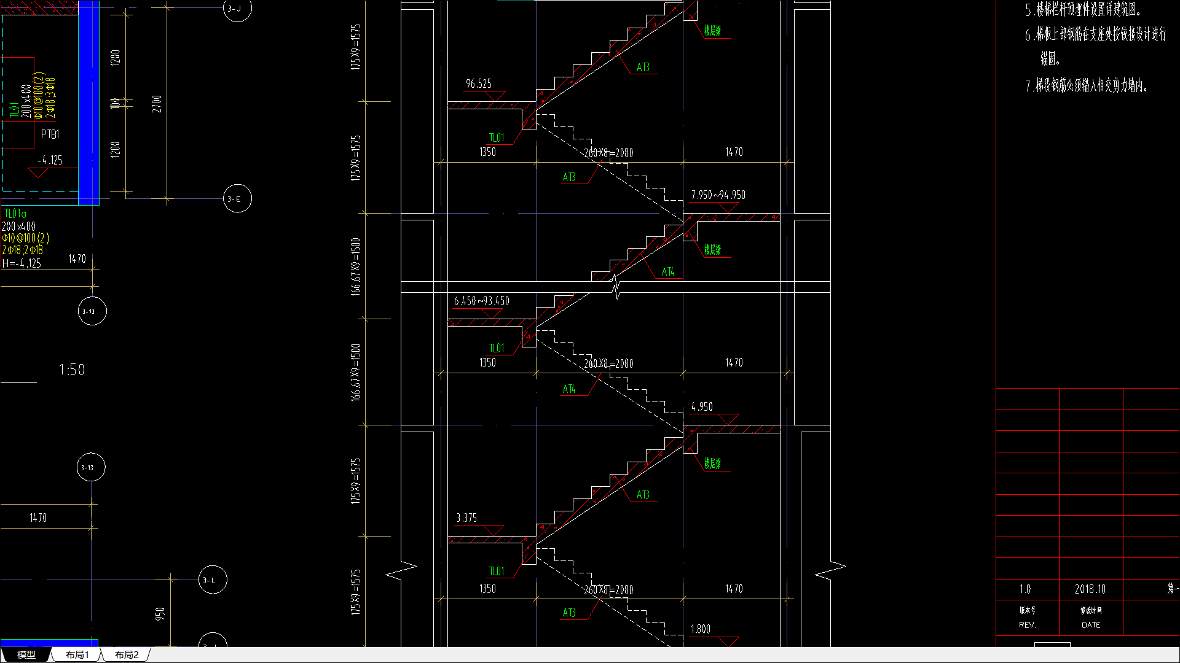
Task: Click the 1.800 elevation marker
Action: click(x=700, y=629)
